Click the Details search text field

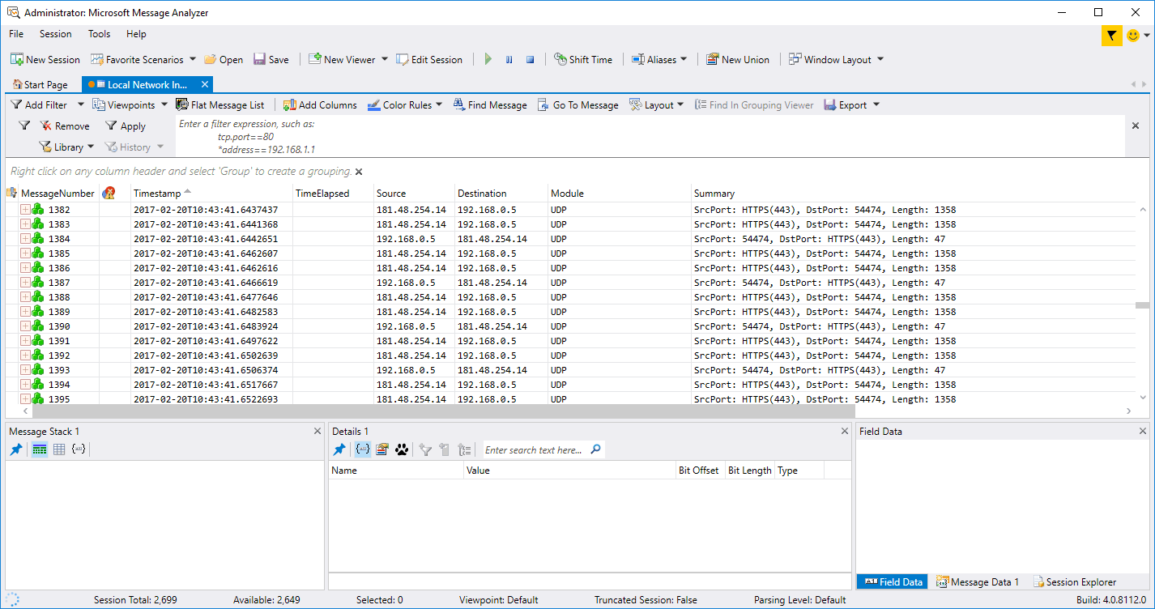coord(535,449)
